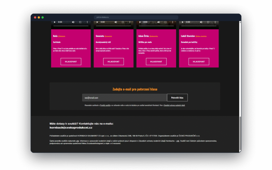This screenshot has height=170, width=272.
Task: Open the 'zde' link after Hornbachu
Action: [x=178, y=141]
